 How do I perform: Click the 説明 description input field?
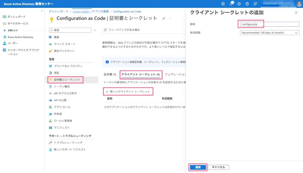click(x=269, y=24)
